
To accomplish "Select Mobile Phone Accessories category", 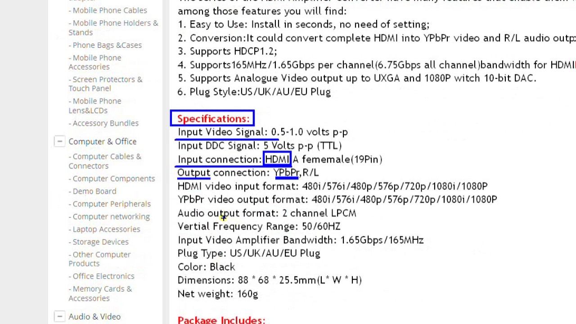I will coord(95,62).
